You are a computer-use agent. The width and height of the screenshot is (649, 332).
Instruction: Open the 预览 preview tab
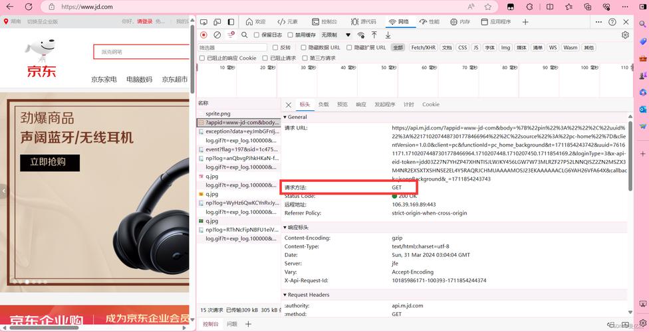point(342,105)
